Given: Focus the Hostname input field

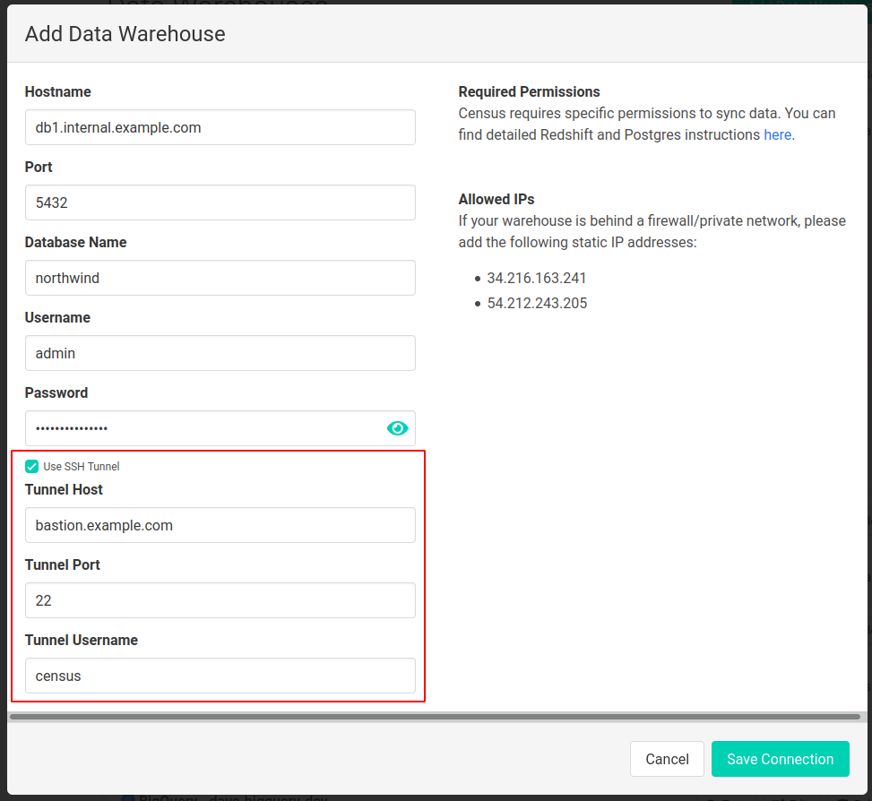Looking at the screenshot, I should [x=220, y=127].
